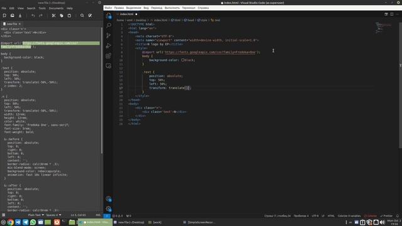Click the volume icon in system tray
Viewport: 402px width, 226px height.
[x=382, y=222]
